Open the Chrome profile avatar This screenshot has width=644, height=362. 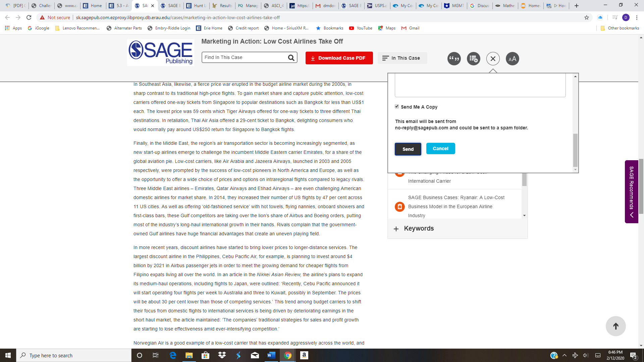click(626, 17)
